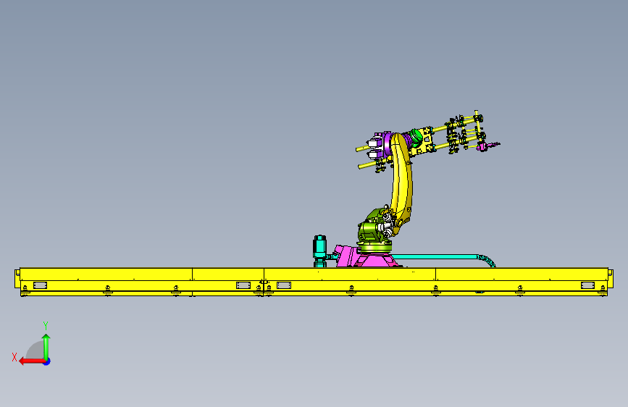Select the cyan servo motor beside the carriage
Screen dimensions: 628x407
319,251
